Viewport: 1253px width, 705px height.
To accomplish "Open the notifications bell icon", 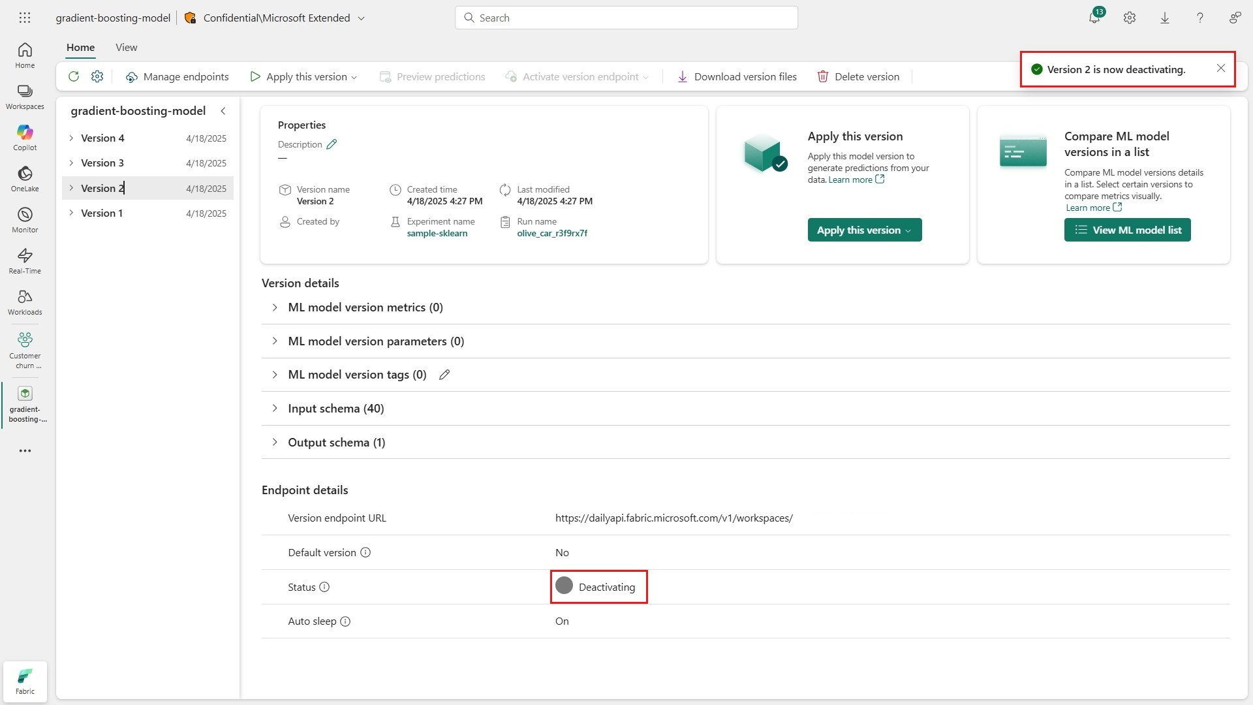I will [1094, 18].
